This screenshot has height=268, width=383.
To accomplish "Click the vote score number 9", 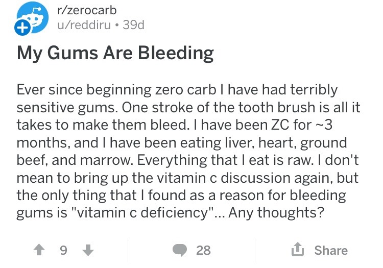I will (63, 250).
